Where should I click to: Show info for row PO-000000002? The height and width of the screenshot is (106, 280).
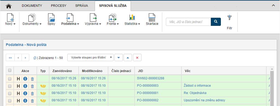(x=25, y=101)
